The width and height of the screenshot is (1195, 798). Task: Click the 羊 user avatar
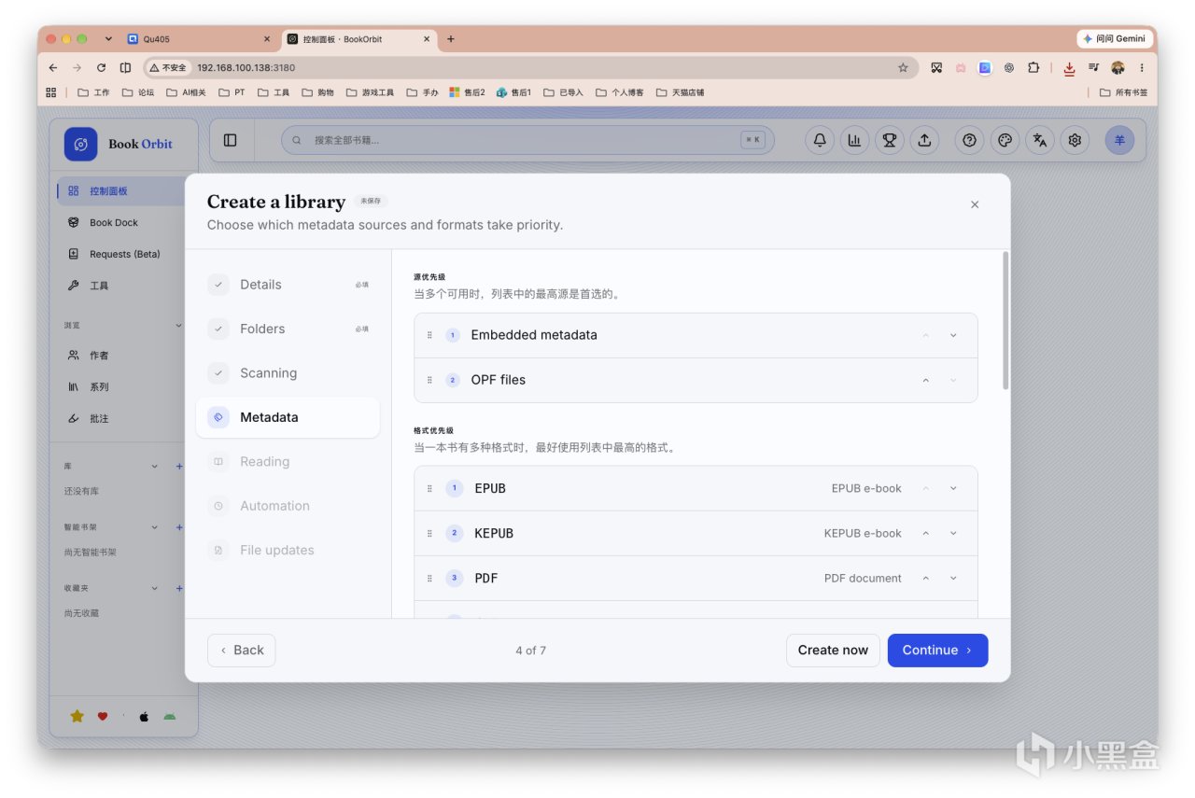pos(1120,140)
